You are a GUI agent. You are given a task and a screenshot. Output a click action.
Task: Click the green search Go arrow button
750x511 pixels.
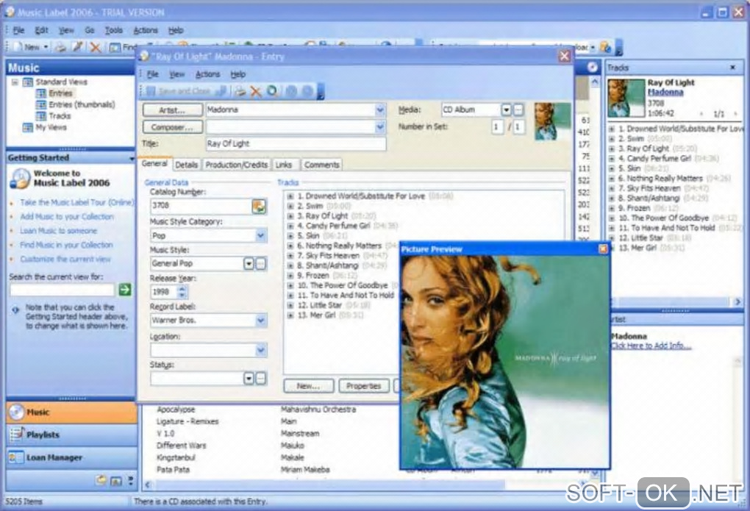(x=125, y=290)
